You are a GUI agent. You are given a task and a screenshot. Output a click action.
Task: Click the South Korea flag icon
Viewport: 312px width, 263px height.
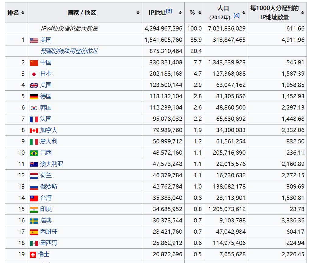click(x=34, y=108)
